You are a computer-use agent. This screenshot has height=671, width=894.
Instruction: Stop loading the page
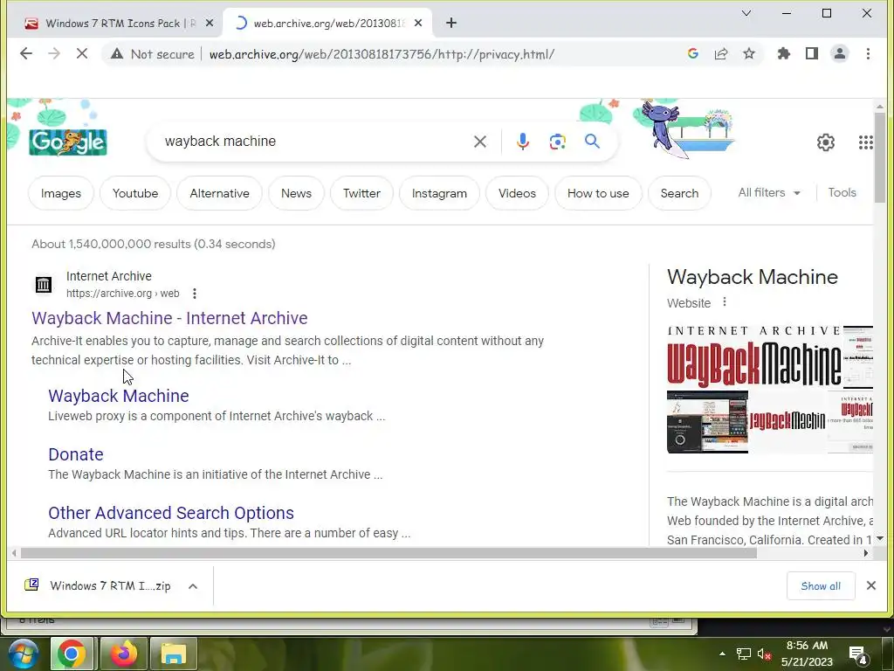coord(81,53)
